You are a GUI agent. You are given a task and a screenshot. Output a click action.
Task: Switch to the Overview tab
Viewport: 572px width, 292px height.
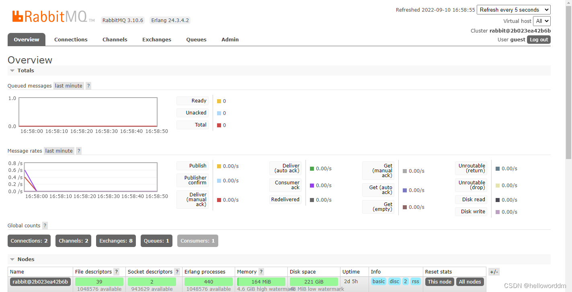(x=27, y=39)
